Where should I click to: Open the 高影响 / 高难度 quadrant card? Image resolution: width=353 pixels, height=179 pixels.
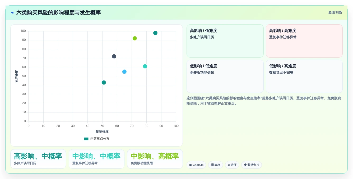(304, 41)
